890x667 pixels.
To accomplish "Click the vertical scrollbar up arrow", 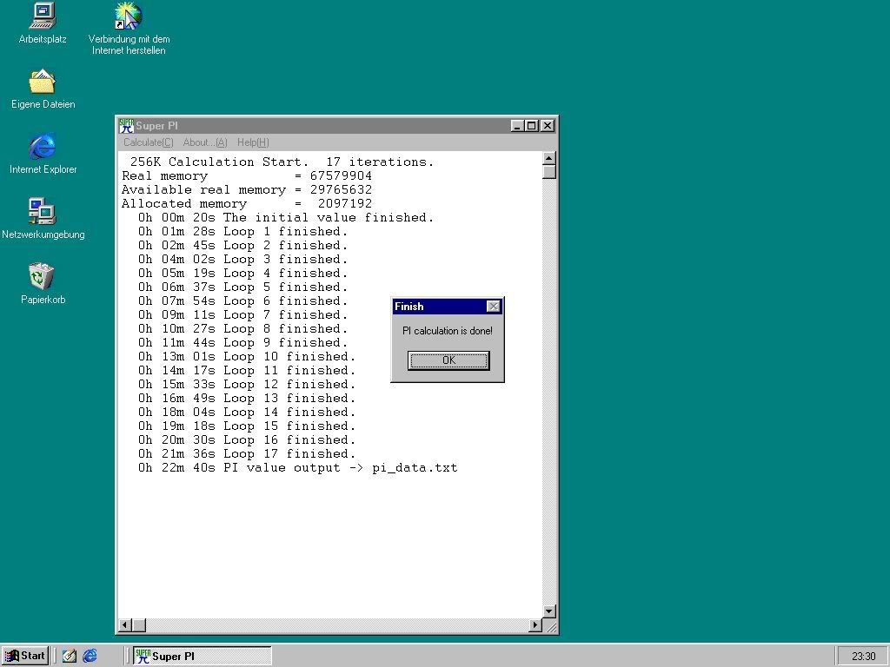I will pyautogui.click(x=549, y=158).
